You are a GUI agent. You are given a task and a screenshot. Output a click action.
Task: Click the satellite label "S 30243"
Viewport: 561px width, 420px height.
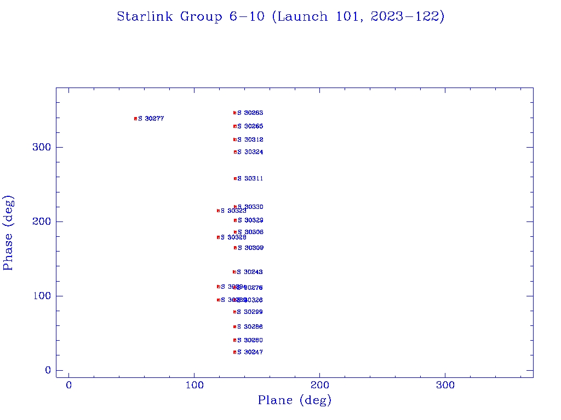click(250, 272)
